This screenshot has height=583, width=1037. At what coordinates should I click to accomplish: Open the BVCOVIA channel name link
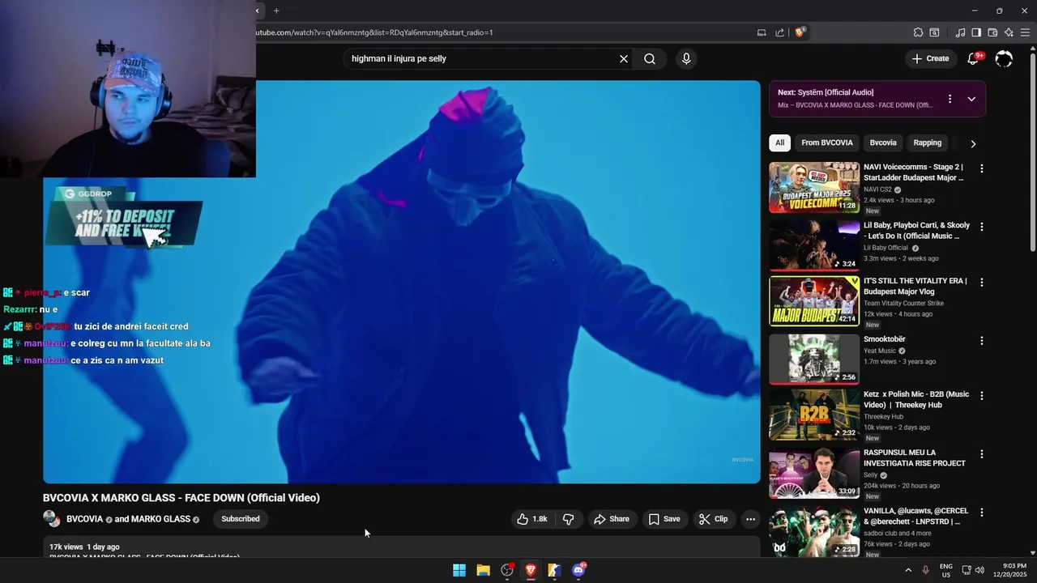(84, 519)
